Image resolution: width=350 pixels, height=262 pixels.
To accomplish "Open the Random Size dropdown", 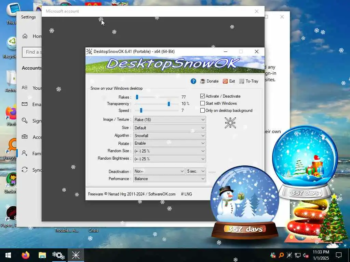I will 170,151.
